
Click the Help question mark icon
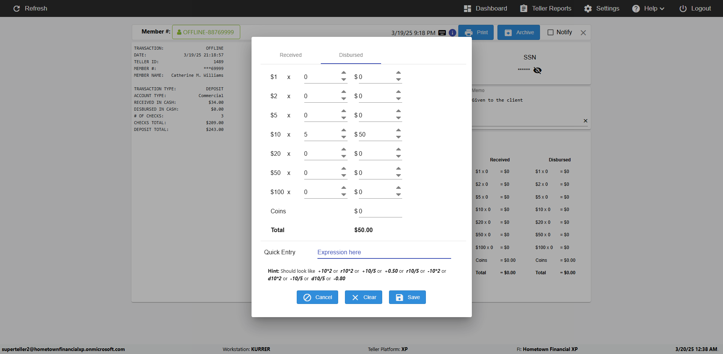[x=636, y=9]
